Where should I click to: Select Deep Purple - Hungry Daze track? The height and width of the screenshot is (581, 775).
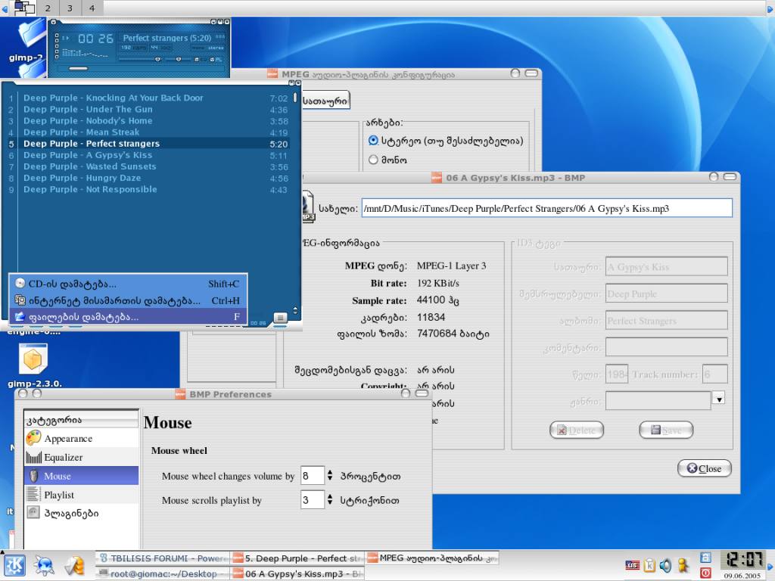tap(82, 178)
